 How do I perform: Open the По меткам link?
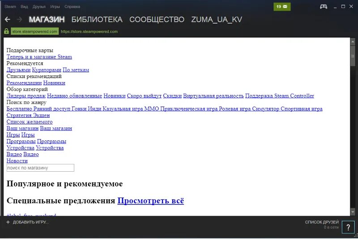[76, 70]
